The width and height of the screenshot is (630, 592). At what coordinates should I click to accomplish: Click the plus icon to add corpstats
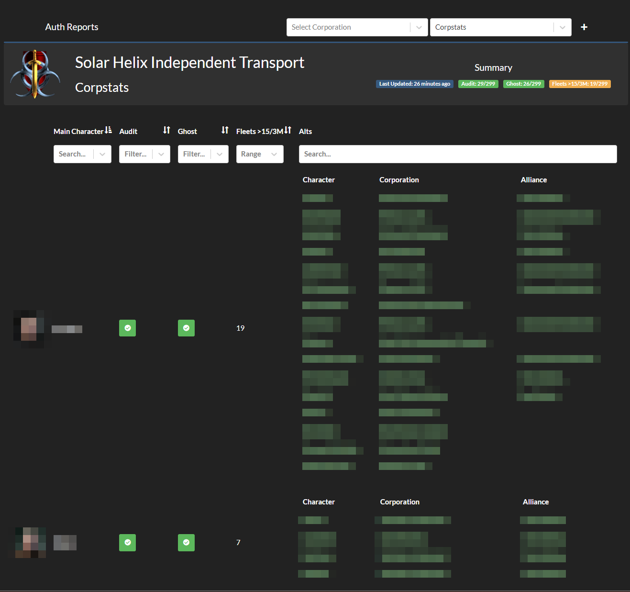[x=584, y=27]
